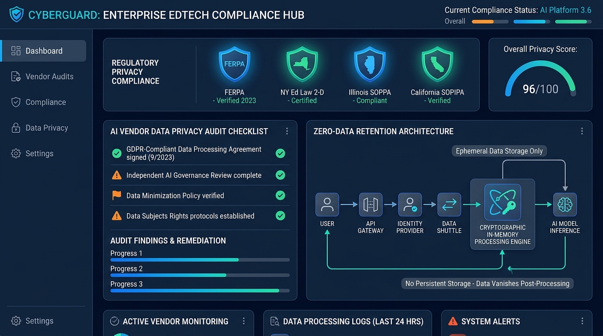Click the Progress 2 remediation bar
Viewport: 603px width, 336px height.
200,275
